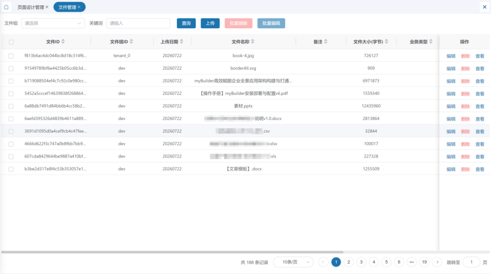Click 删除 for the row sized 100017
Viewport: 491px width, 274px height.
point(465,144)
